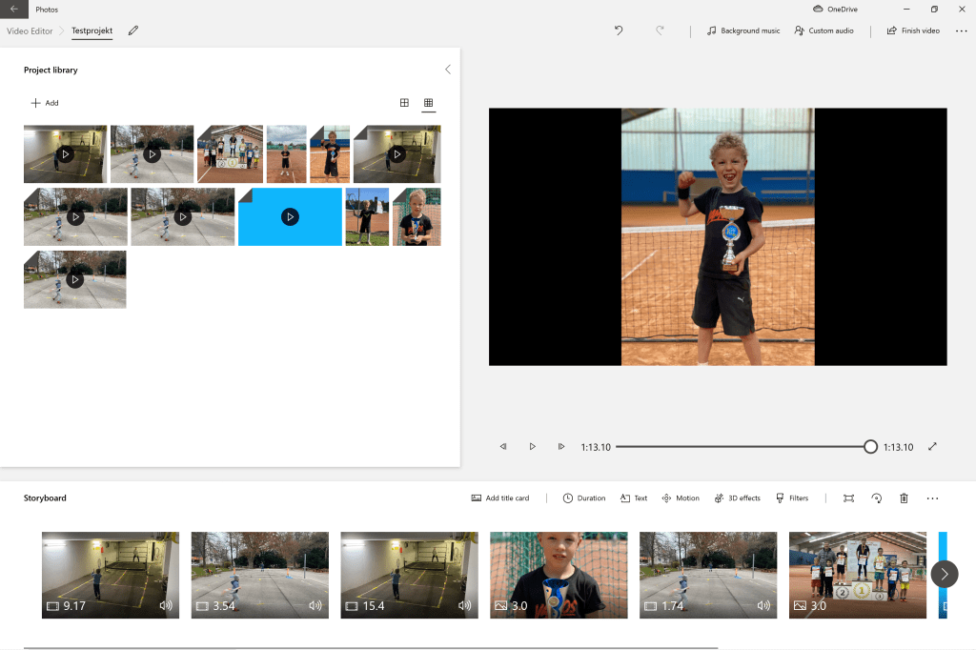Play the video preview
This screenshot has width=976, height=650.
[532, 447]
